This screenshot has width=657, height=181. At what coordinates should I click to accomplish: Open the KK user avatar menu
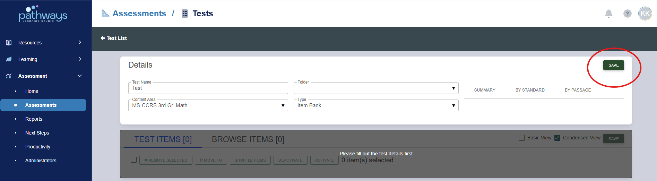pyautogui.click(x=645, y=14)
